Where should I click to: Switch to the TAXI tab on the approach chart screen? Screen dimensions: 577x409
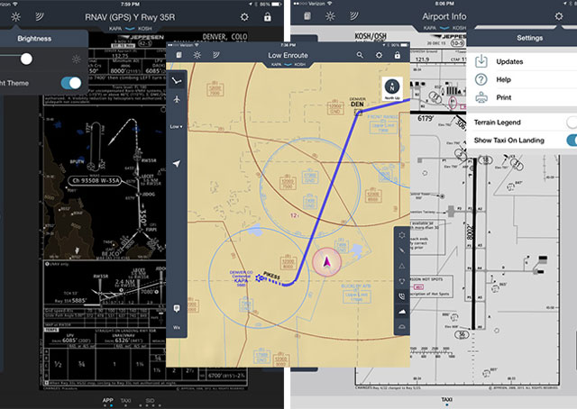click(x=125, y=401)
